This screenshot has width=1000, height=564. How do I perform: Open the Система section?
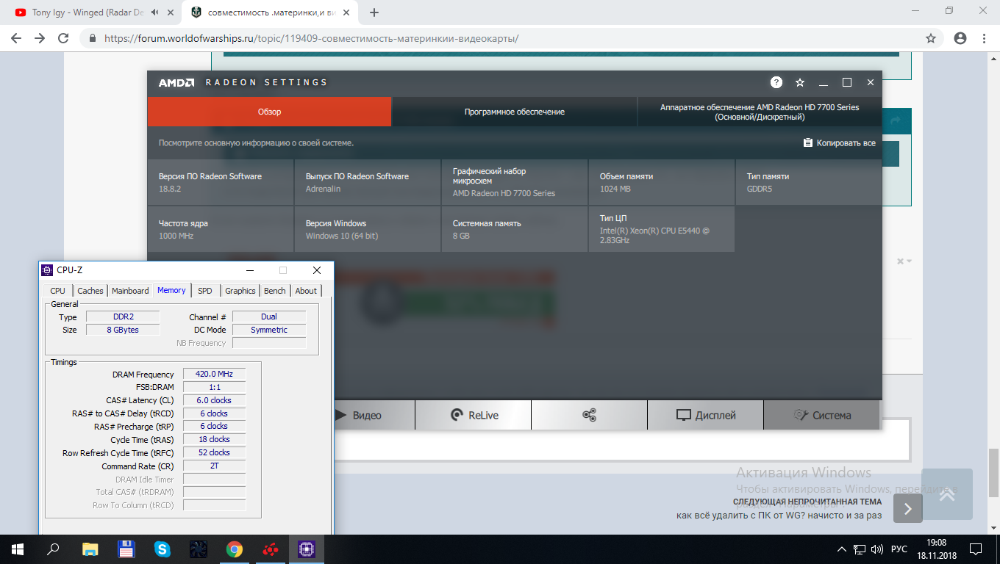coord(822,415)
